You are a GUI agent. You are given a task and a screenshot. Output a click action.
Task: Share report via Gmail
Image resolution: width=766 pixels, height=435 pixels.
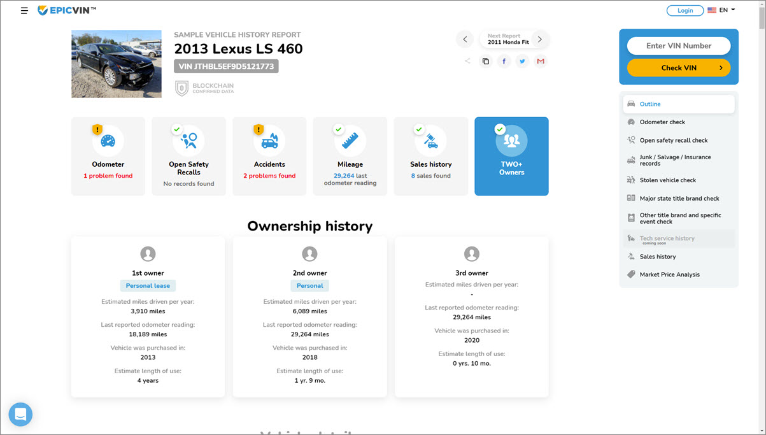point(541,61)
